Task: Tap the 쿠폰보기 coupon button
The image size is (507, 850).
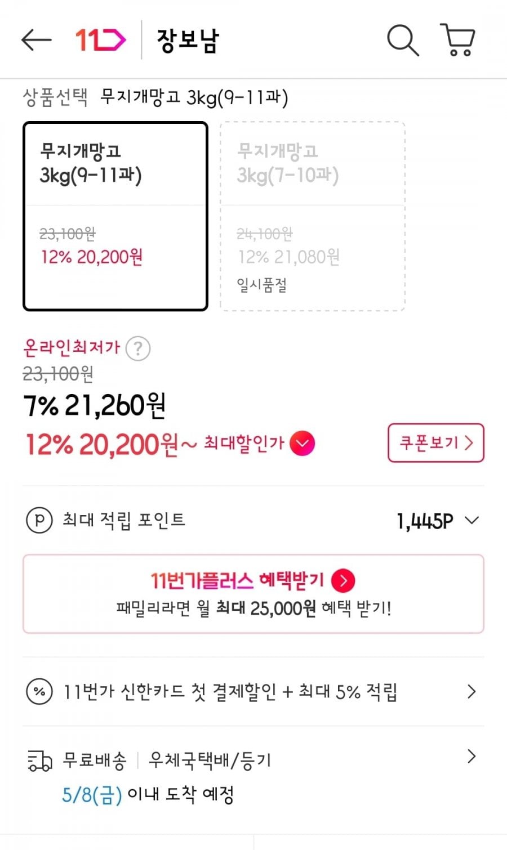Action: (435, 443)
